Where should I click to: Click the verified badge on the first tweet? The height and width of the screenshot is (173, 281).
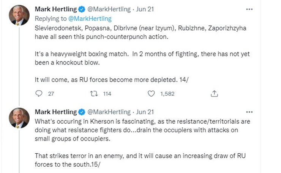pos(82,9)
